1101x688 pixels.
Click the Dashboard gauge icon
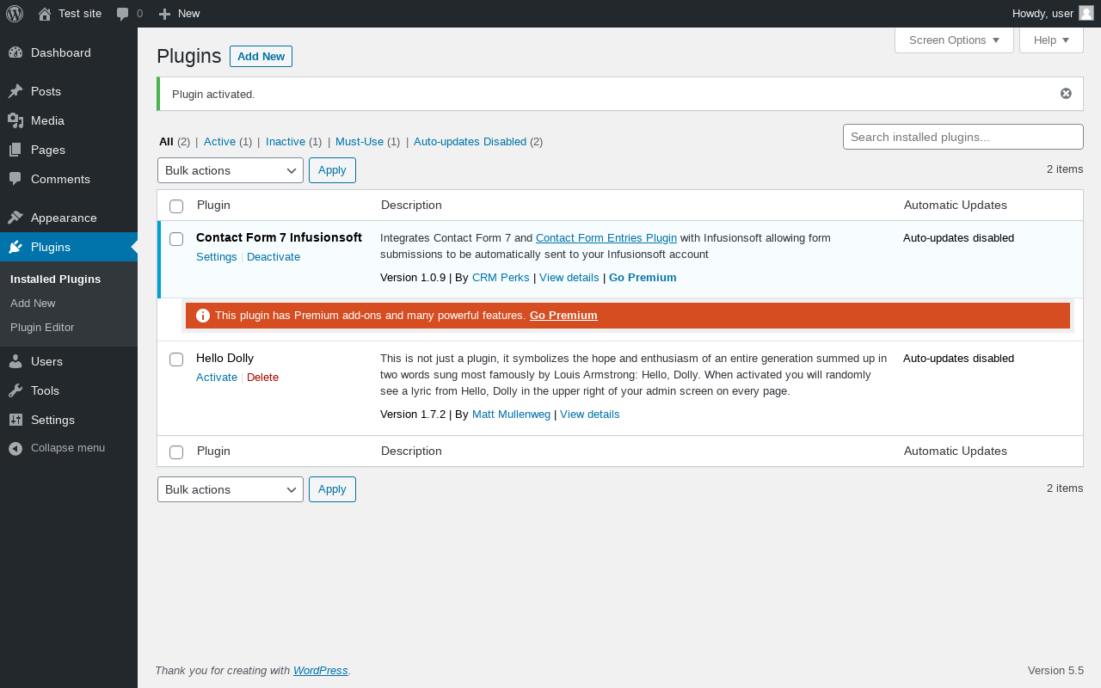15,52
